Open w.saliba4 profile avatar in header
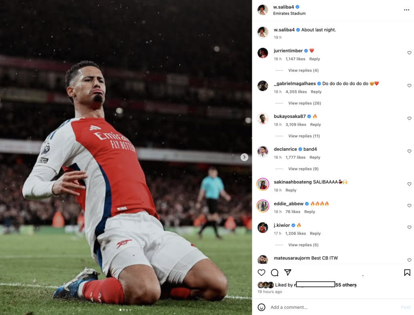Image resolution: width=414 pixels, height=315 pixels. point(263,10)
